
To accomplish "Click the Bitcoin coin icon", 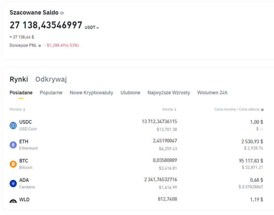I will point(13,164).
